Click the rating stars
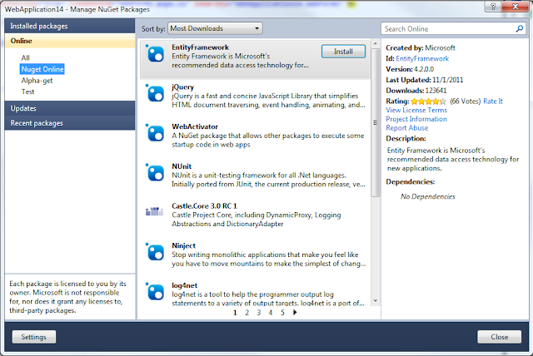Image resolution: width=533 pixels, height=356 pixels. point(428,101)
